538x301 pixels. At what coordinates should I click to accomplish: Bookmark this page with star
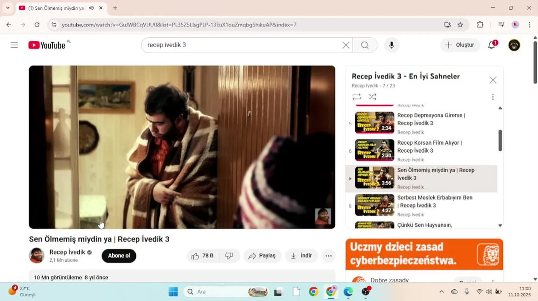point(460,25)
